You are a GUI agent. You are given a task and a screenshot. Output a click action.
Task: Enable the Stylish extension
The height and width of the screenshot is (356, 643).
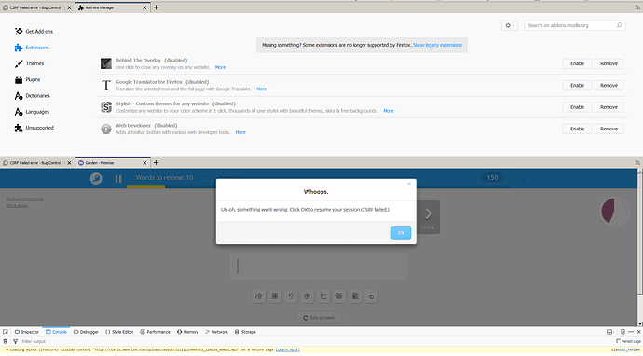click(x=577, y=107)
